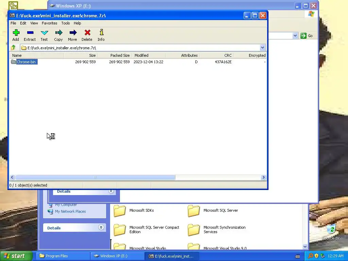Open Microsoft Synchronization Services folder

click(x=216, y=230)
